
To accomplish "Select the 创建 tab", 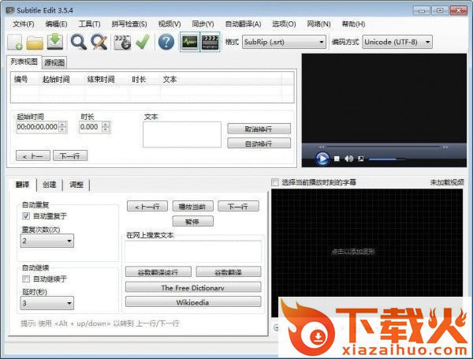I will [x=50, y=185].
